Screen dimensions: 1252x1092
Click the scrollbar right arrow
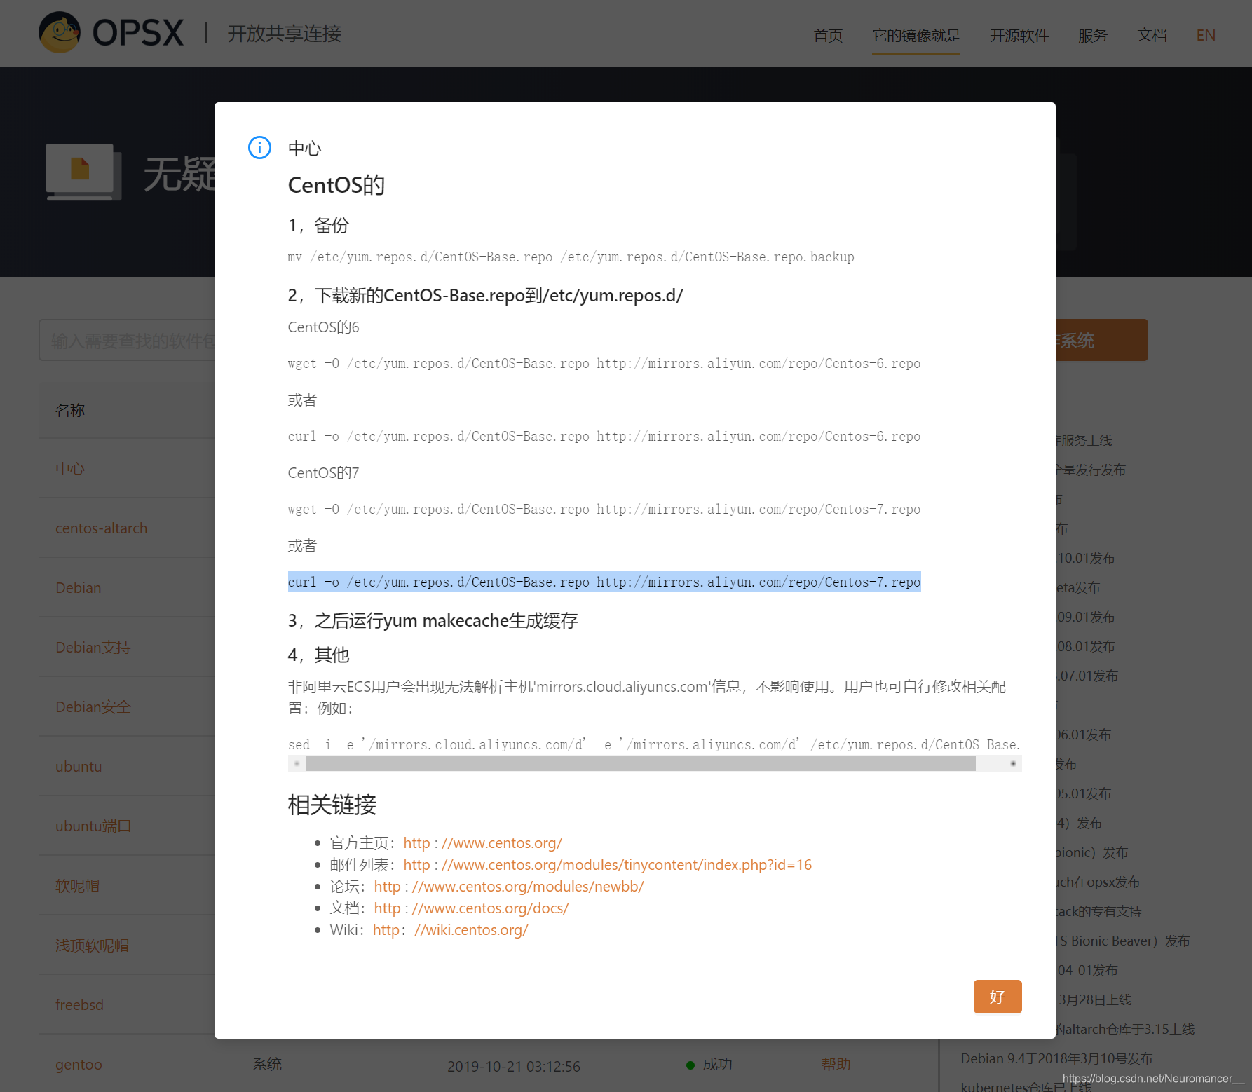click(1013, 763)
